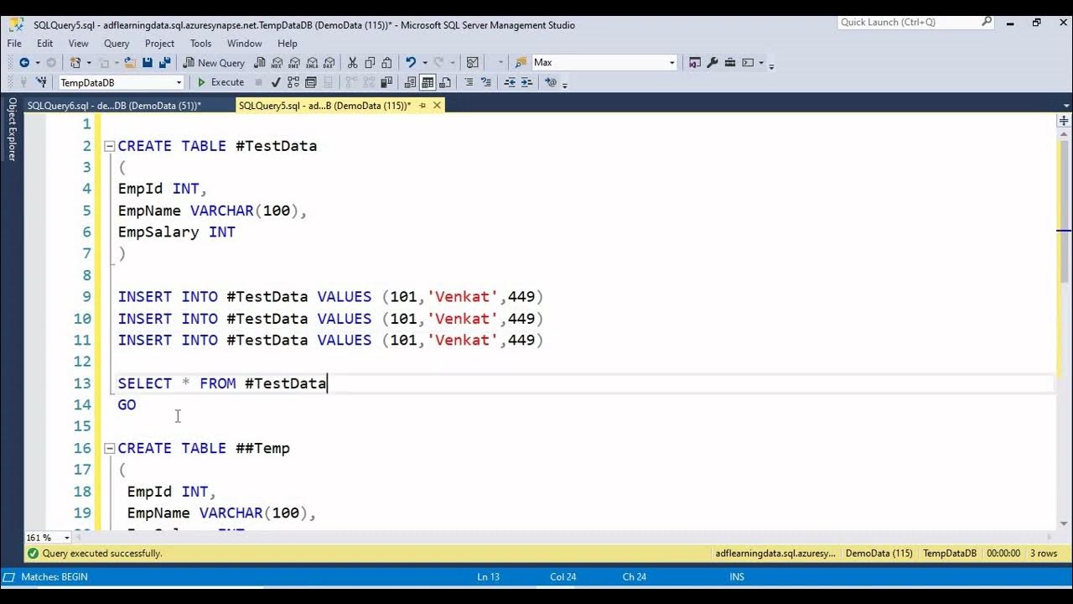Open the New Project dropdown arrow
The height and width of the screenshot is (604, 1073).
tap(89, 62)
